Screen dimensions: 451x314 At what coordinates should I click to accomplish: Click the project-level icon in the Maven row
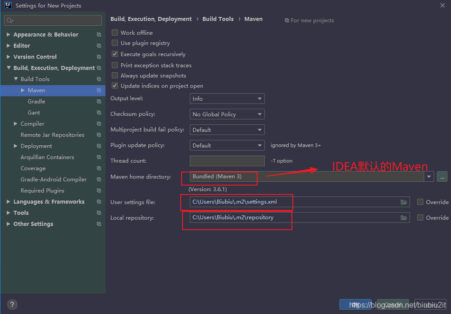[x=99, y=90]
